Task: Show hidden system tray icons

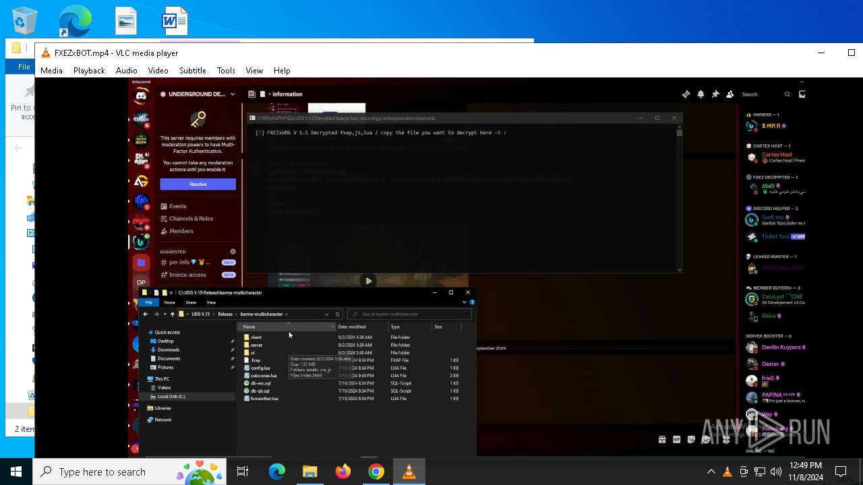Action: pos(711,472)
